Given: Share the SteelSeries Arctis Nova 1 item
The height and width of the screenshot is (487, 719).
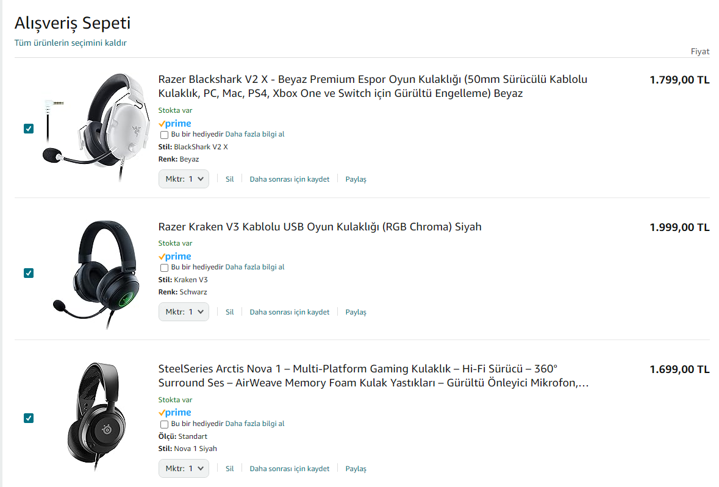Looking at the screenshot, I should [x=356, y=469].
